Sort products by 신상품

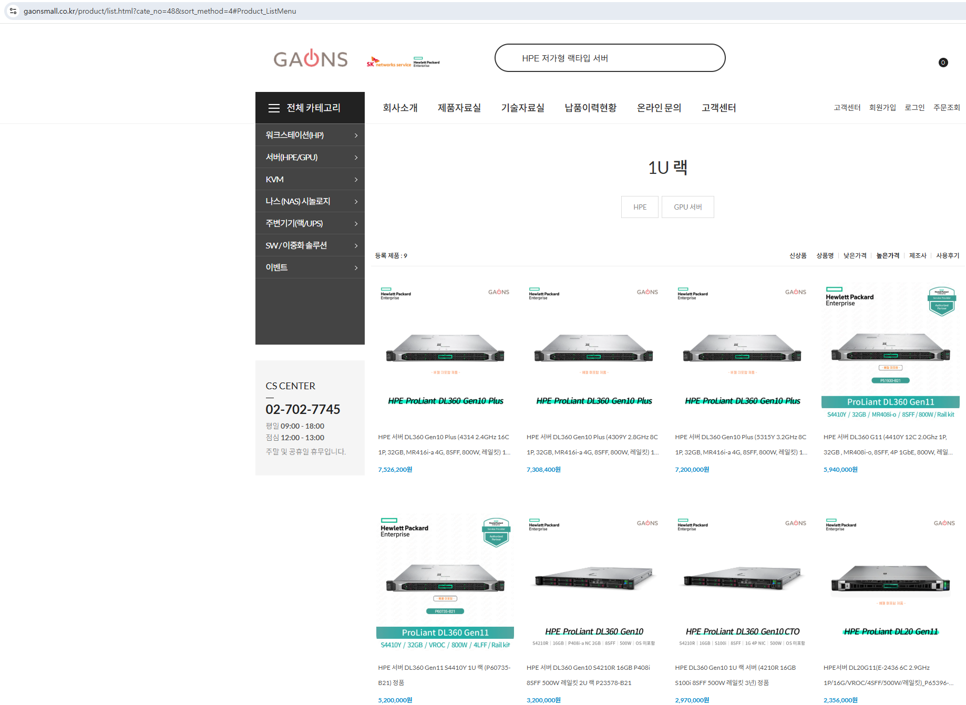[798, 255]
